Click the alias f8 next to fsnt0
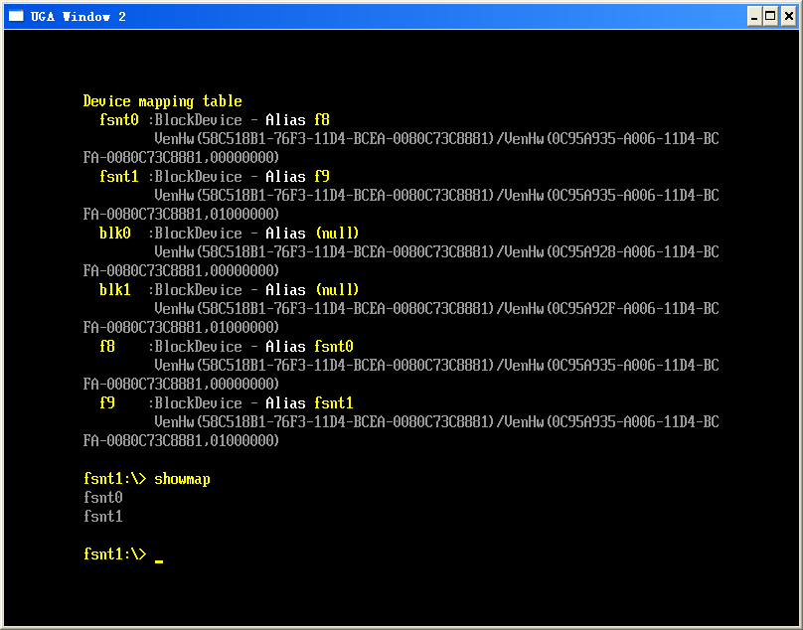Image resolution: width=803 pixels, height=630 pixels. coord(322,120)
